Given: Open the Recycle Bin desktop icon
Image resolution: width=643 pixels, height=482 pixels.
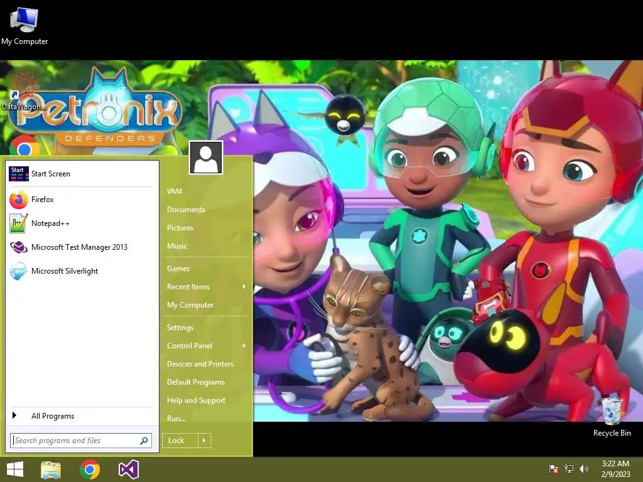Looking at the screenshot, I should (612, 417).
